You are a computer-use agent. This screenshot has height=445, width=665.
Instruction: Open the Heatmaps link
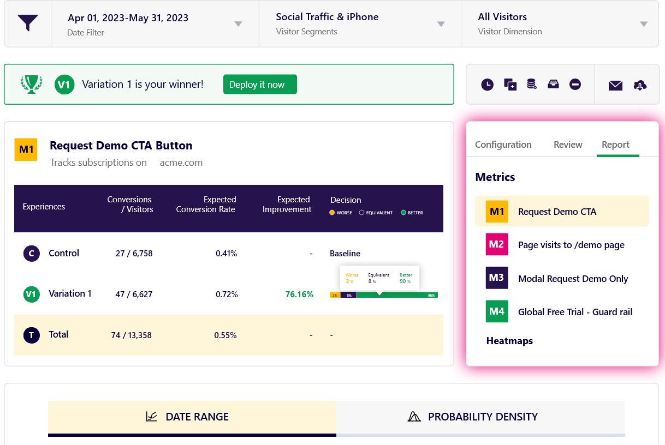coord(509,341)
